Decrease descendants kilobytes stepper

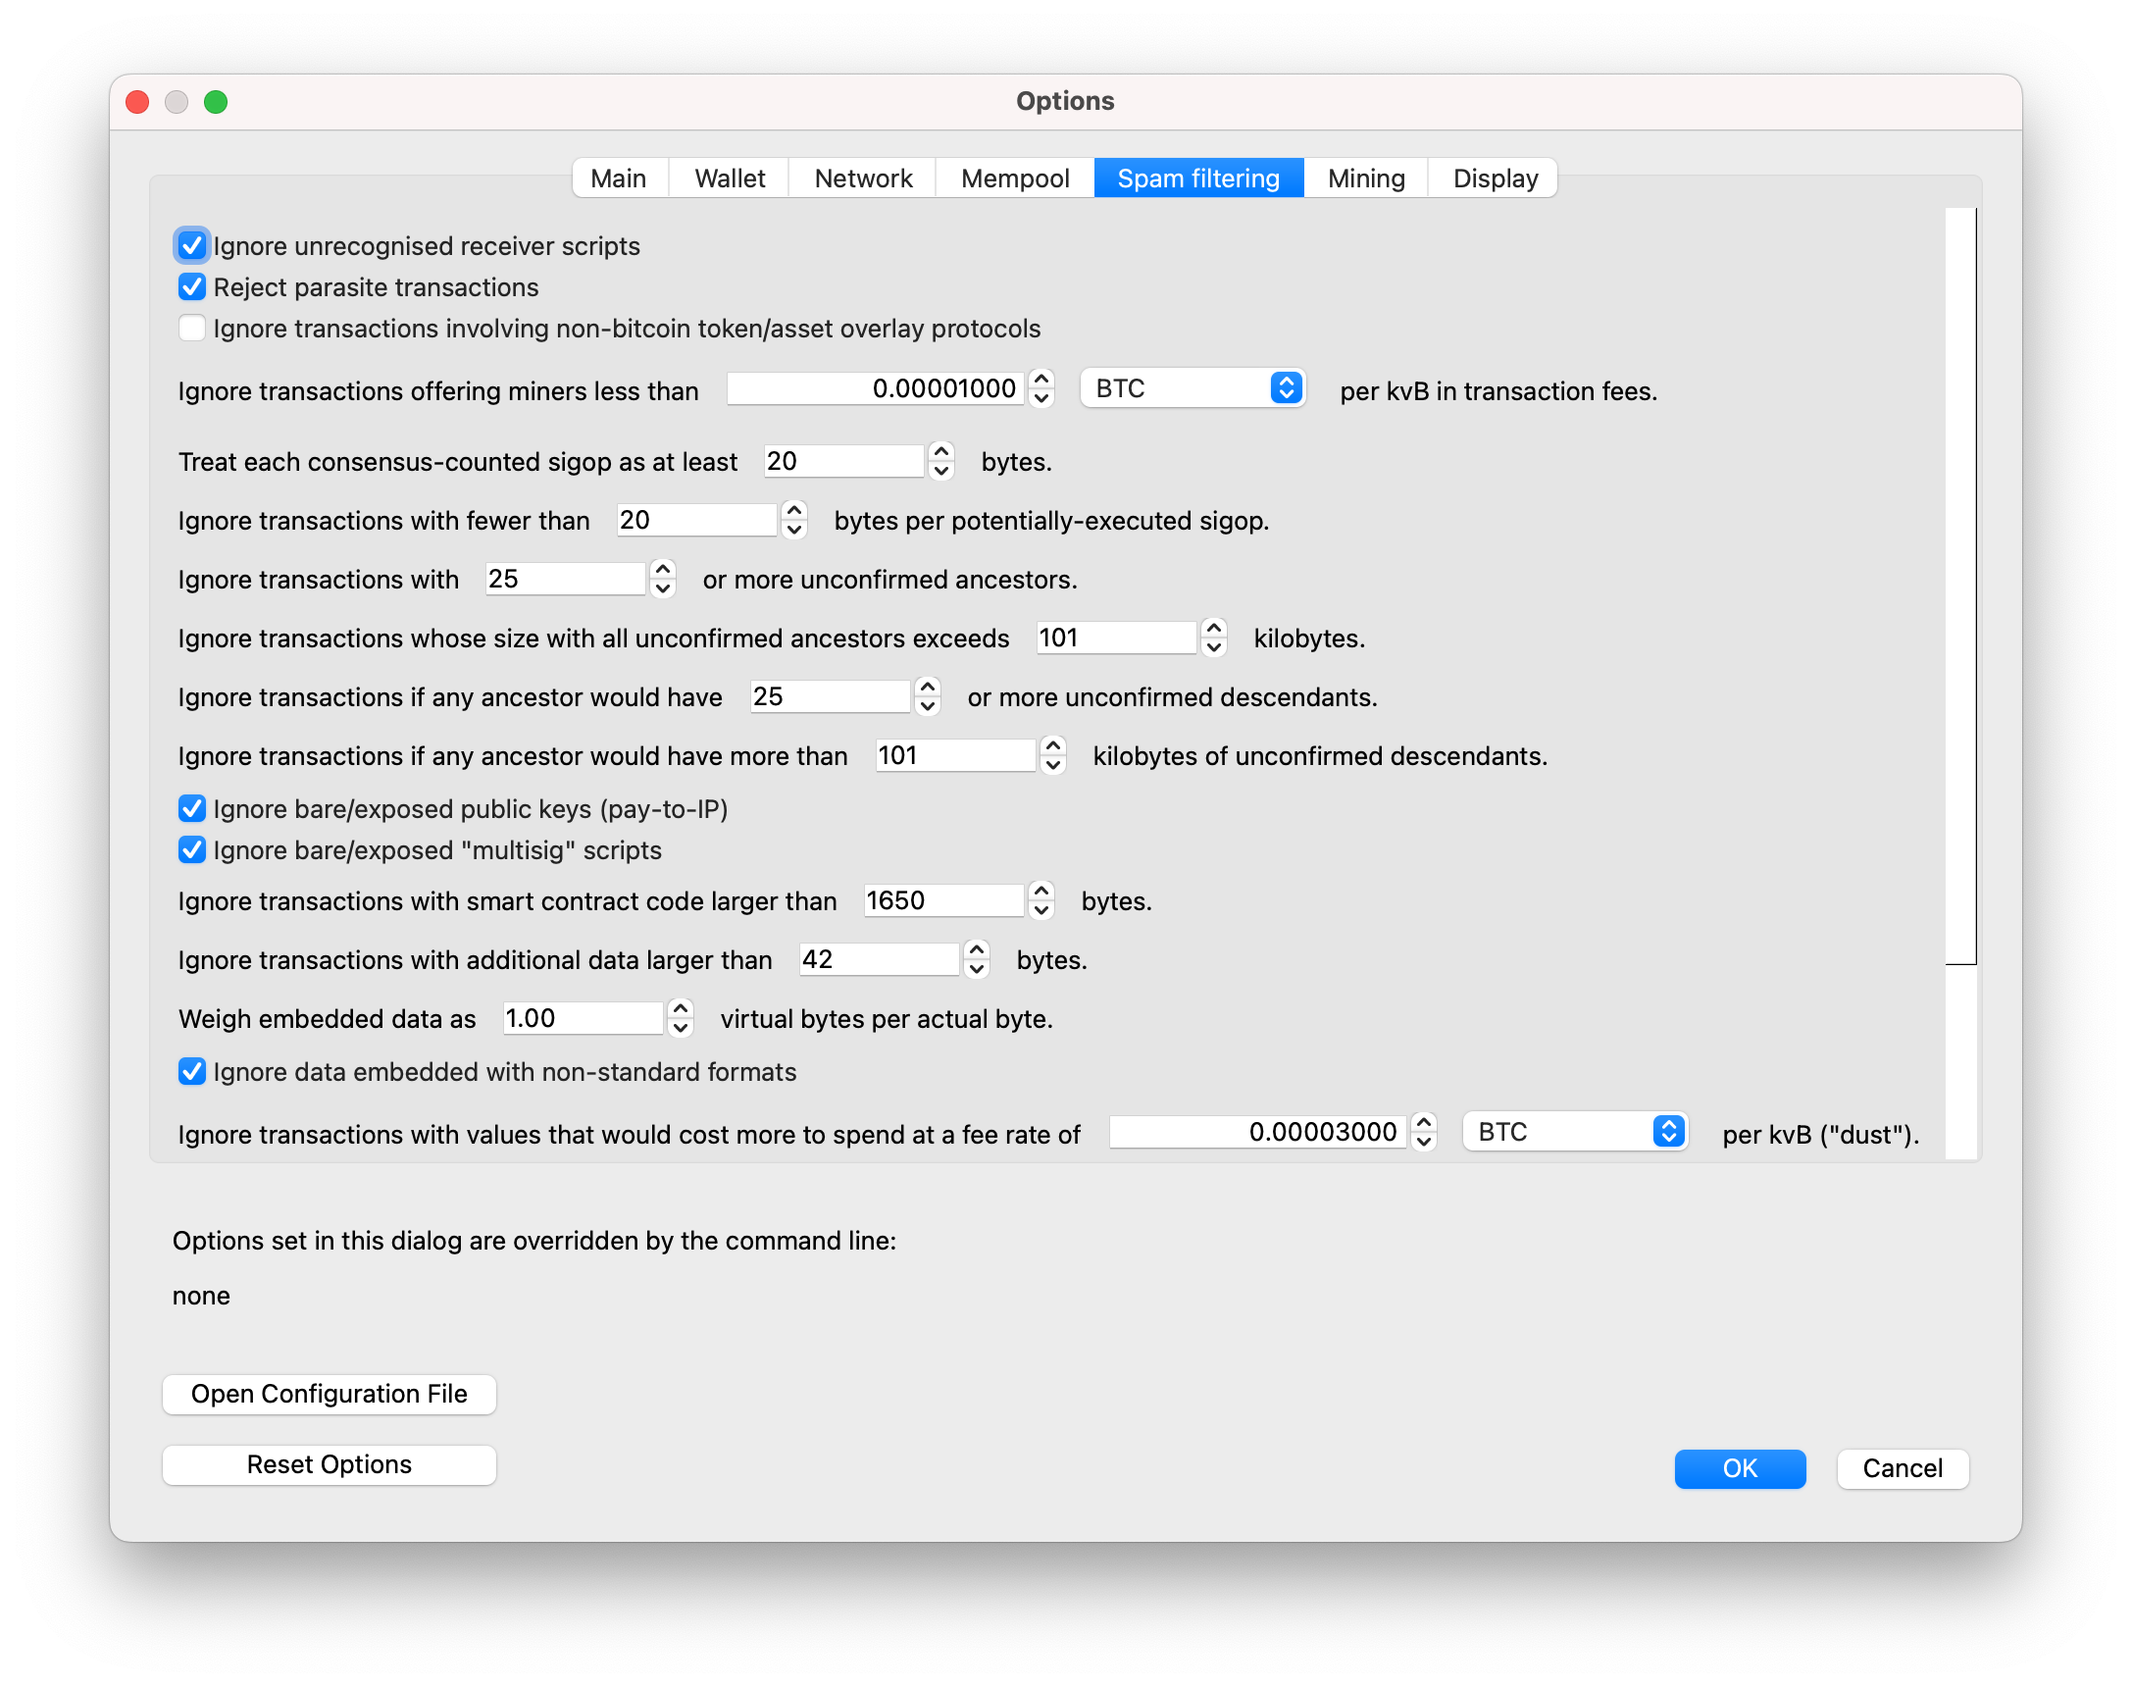click(x=1051, y=764)
